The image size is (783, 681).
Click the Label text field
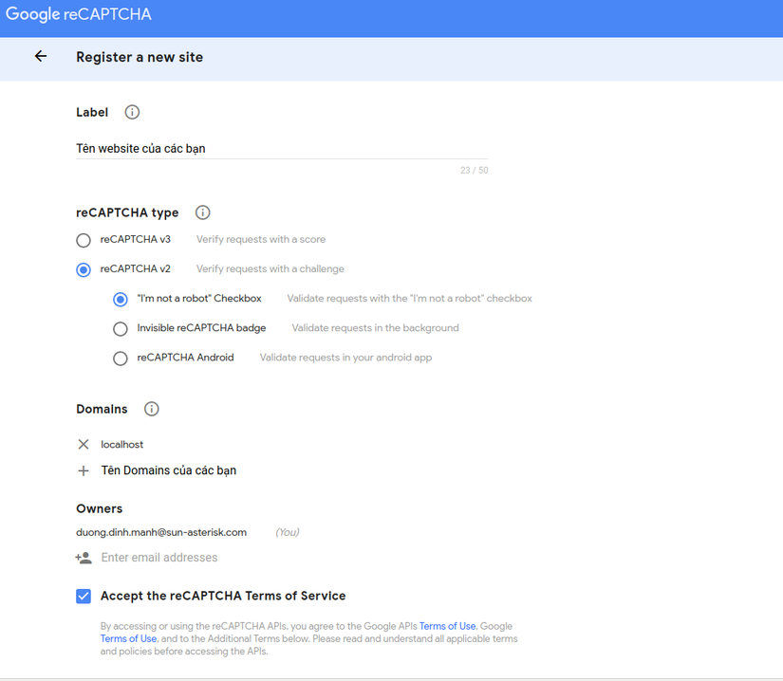coord(282,149)
